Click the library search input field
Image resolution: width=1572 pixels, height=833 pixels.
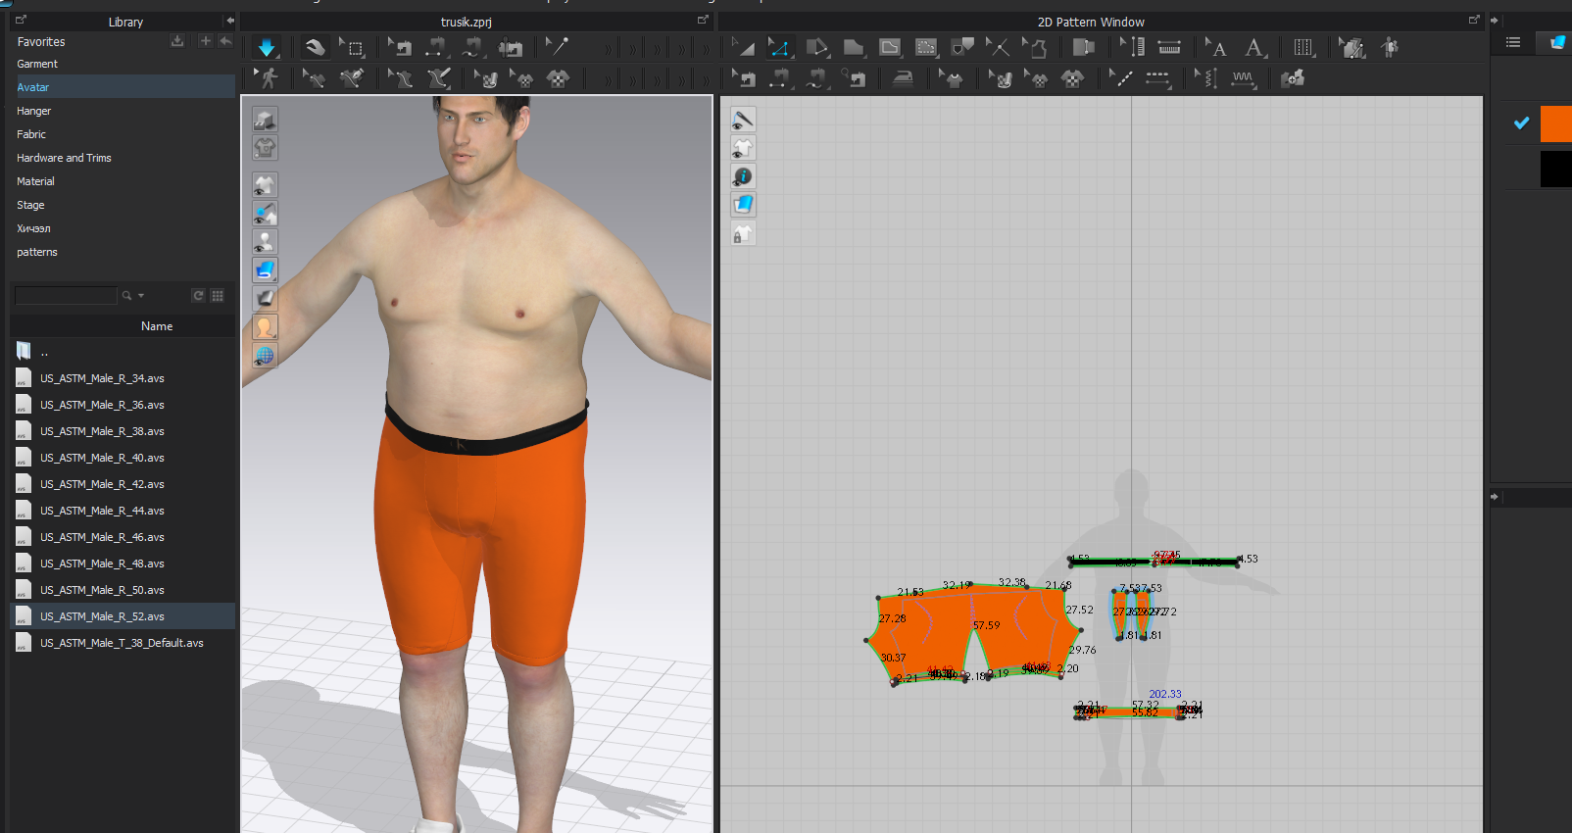pyautogui.click(x=66, y=295)
